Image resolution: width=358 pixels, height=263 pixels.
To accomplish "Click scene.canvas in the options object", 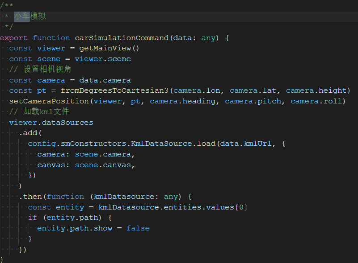I will (103, 165).
